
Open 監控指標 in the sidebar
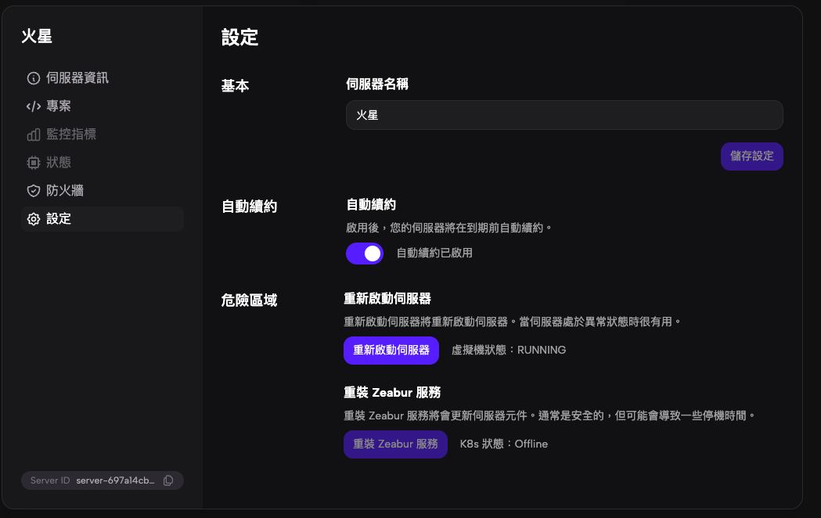[x=71, y=135]
